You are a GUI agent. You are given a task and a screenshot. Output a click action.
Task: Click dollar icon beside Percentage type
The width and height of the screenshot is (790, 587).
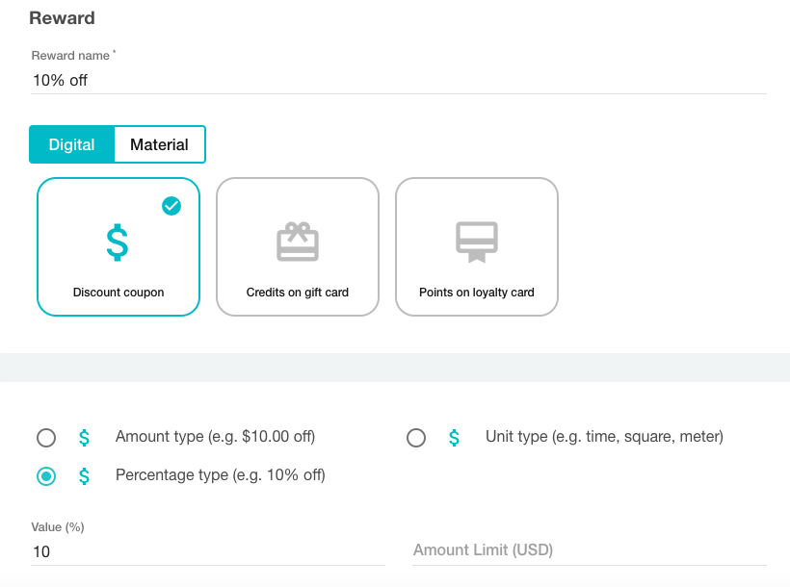[x=84, y=476]
